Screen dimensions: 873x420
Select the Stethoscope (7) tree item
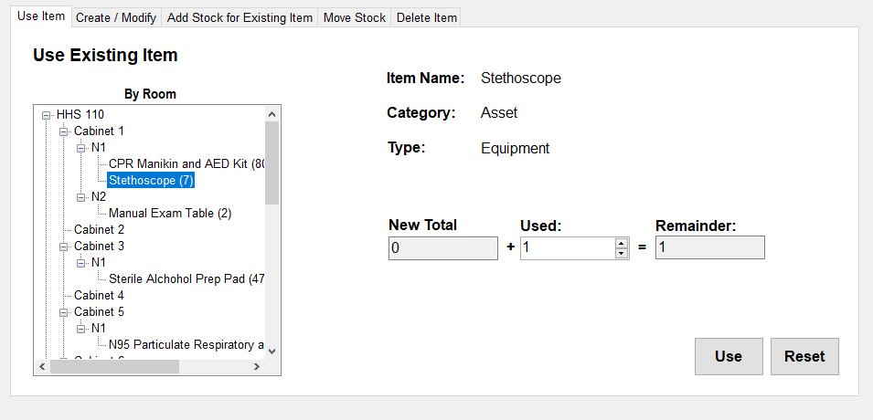[x=151, y=180]
